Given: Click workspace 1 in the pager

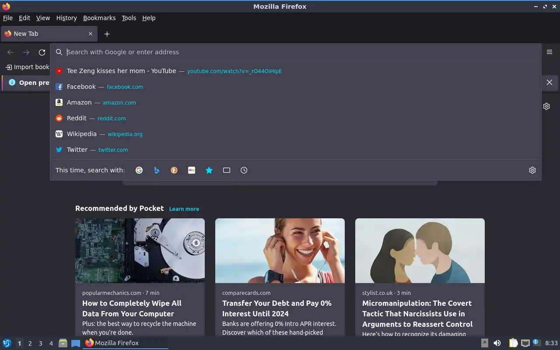Looking at the screenshot, I should 19,343.
